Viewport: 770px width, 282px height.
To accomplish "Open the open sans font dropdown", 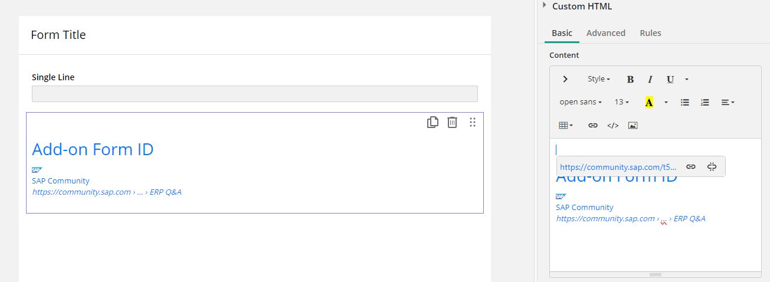I will tap(580, 102).
